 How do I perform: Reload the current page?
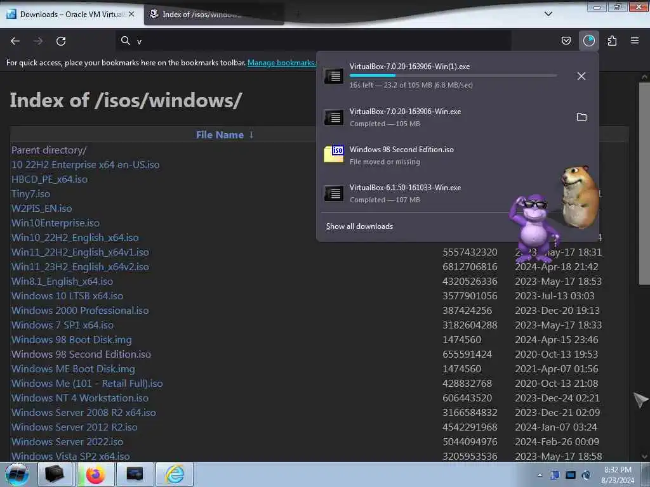click(x=61, y=41)
